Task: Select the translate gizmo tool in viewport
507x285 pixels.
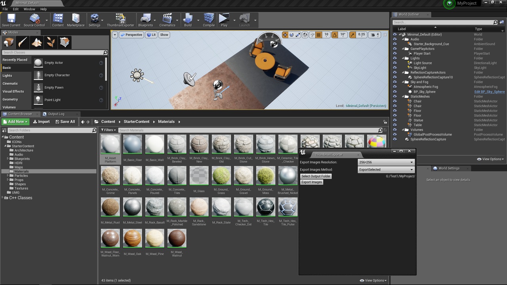Action: click(x=285, y=35)
